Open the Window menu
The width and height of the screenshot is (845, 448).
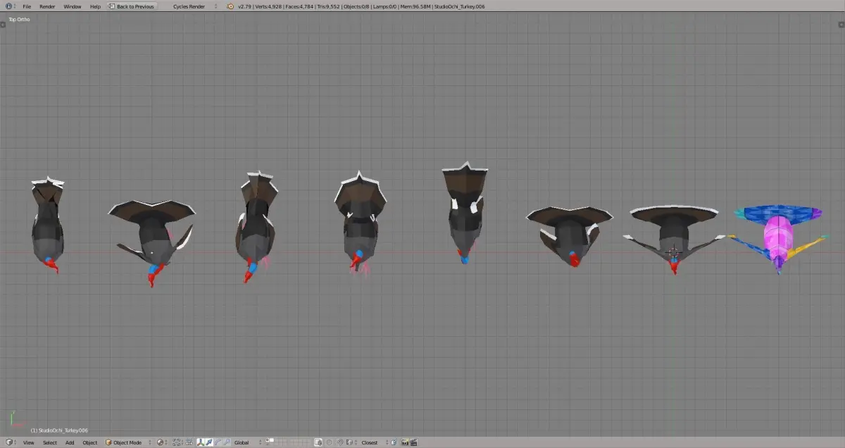pyautogui.click(x=73, y=6)
